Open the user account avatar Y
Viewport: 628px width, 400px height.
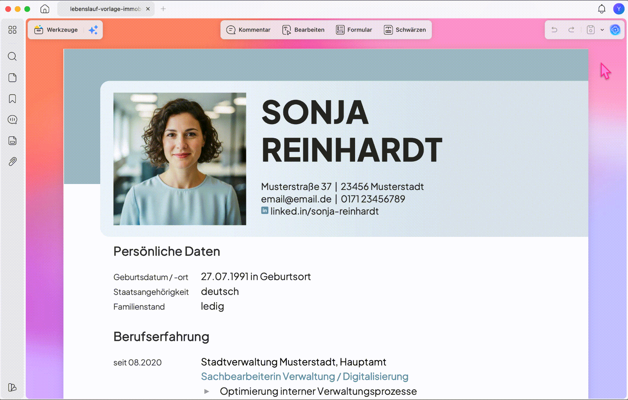point(619,9)
